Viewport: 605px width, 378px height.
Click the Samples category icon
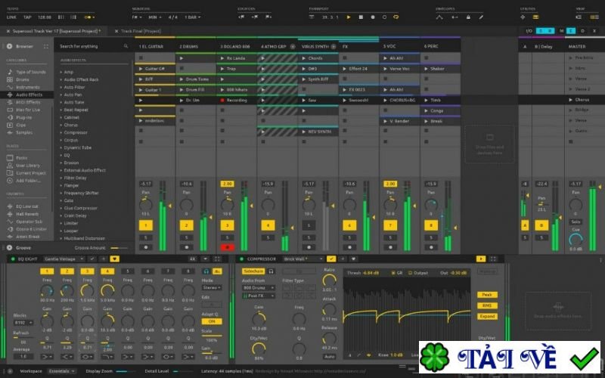pyautogui.click(x=10, y=132)
